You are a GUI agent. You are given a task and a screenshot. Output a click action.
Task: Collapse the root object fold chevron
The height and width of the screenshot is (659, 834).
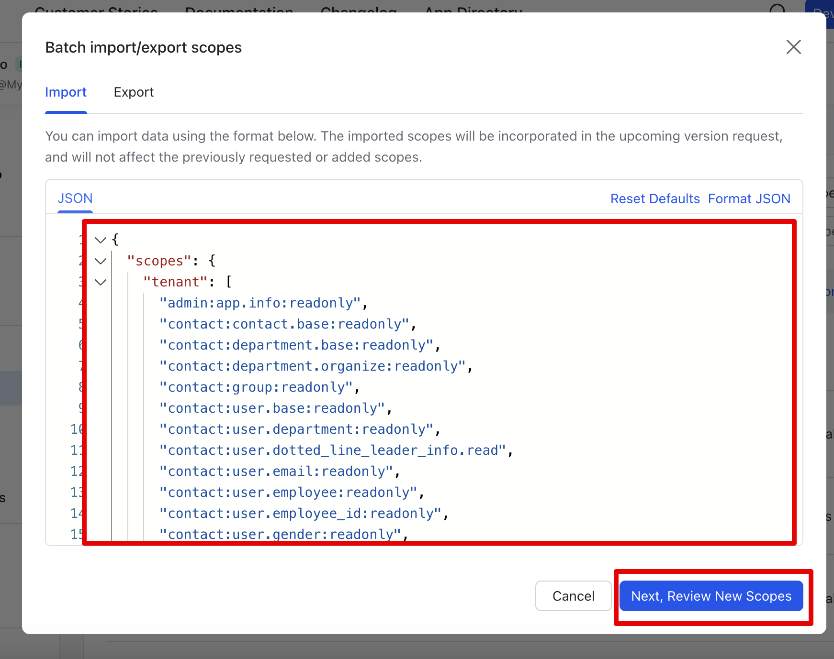click(x=101, y=240)
